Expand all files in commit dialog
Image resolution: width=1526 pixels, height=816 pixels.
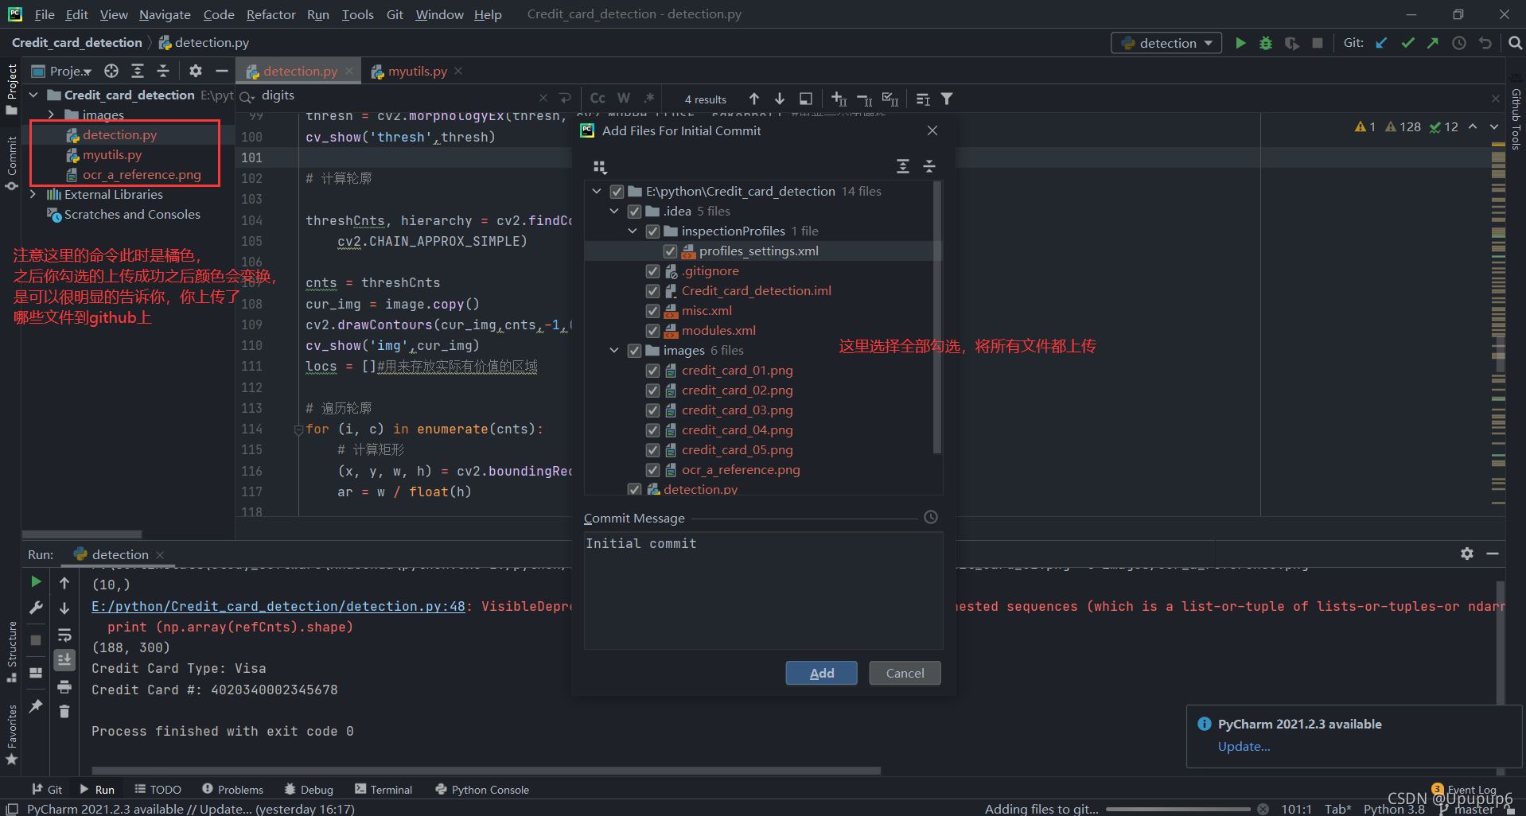902,166
